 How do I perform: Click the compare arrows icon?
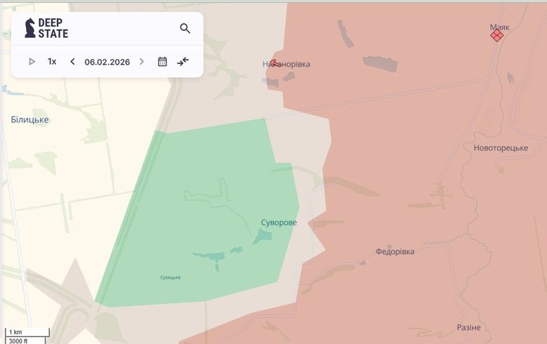point(183,62)
